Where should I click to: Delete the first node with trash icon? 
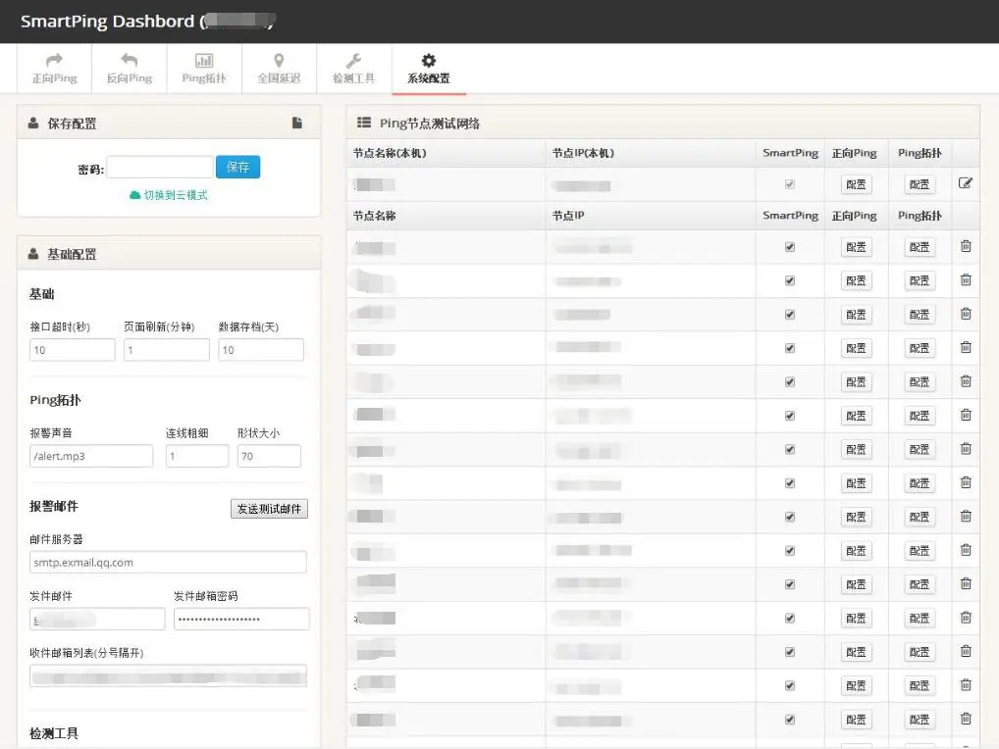click(x=966, y=246)
